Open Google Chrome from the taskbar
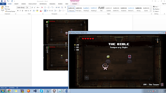Viewport: 166px width, 93px height. point(9,91)
